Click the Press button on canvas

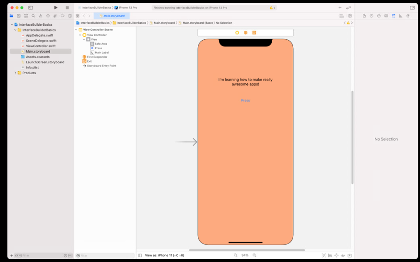coord(246,100)
